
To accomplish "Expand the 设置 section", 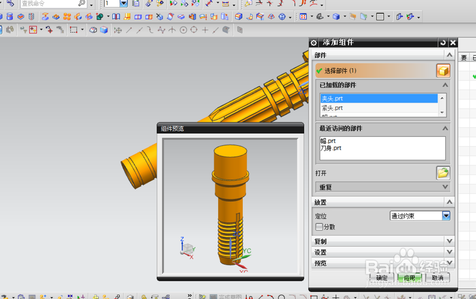I will click(449, 252).
